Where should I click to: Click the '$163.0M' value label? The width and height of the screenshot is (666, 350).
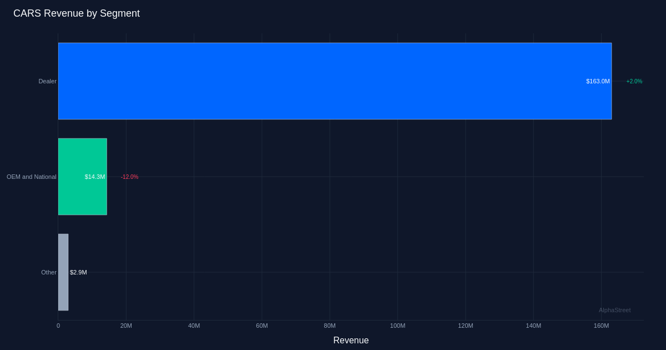598,81
